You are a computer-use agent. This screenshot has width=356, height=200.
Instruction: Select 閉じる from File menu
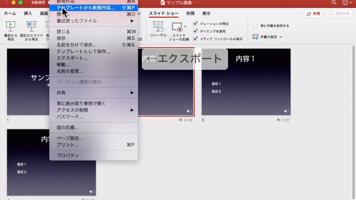click(x=93, y=32)
